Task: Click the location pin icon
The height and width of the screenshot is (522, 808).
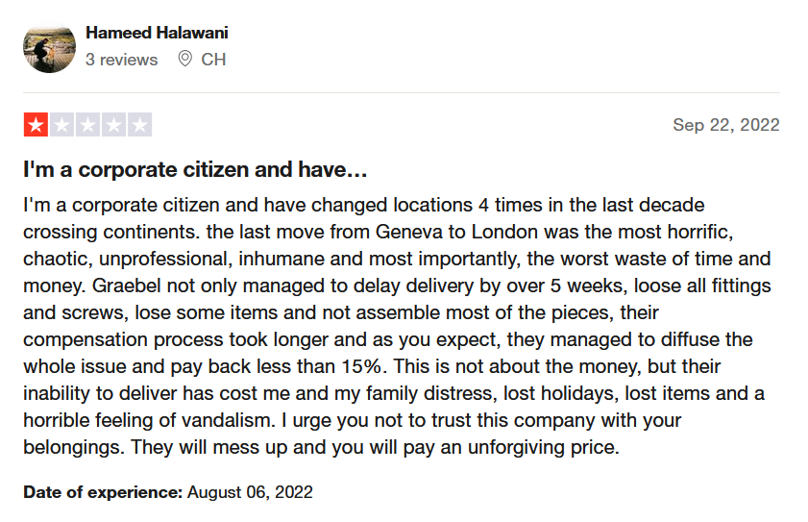Action: pyautogui.click(x=185, y=59)
